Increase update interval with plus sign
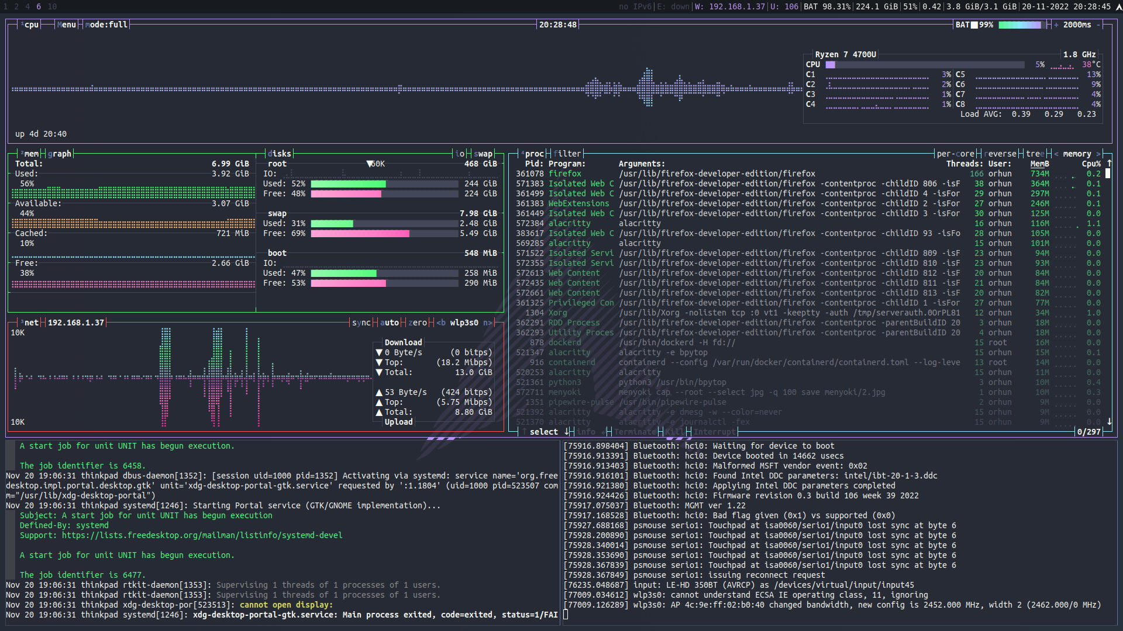The height and width of the screenshot is (631, 1123). click(x=1056, y=25)
